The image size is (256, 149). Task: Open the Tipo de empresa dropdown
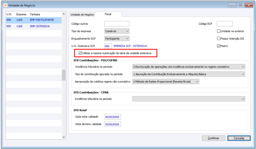point(117,31)
